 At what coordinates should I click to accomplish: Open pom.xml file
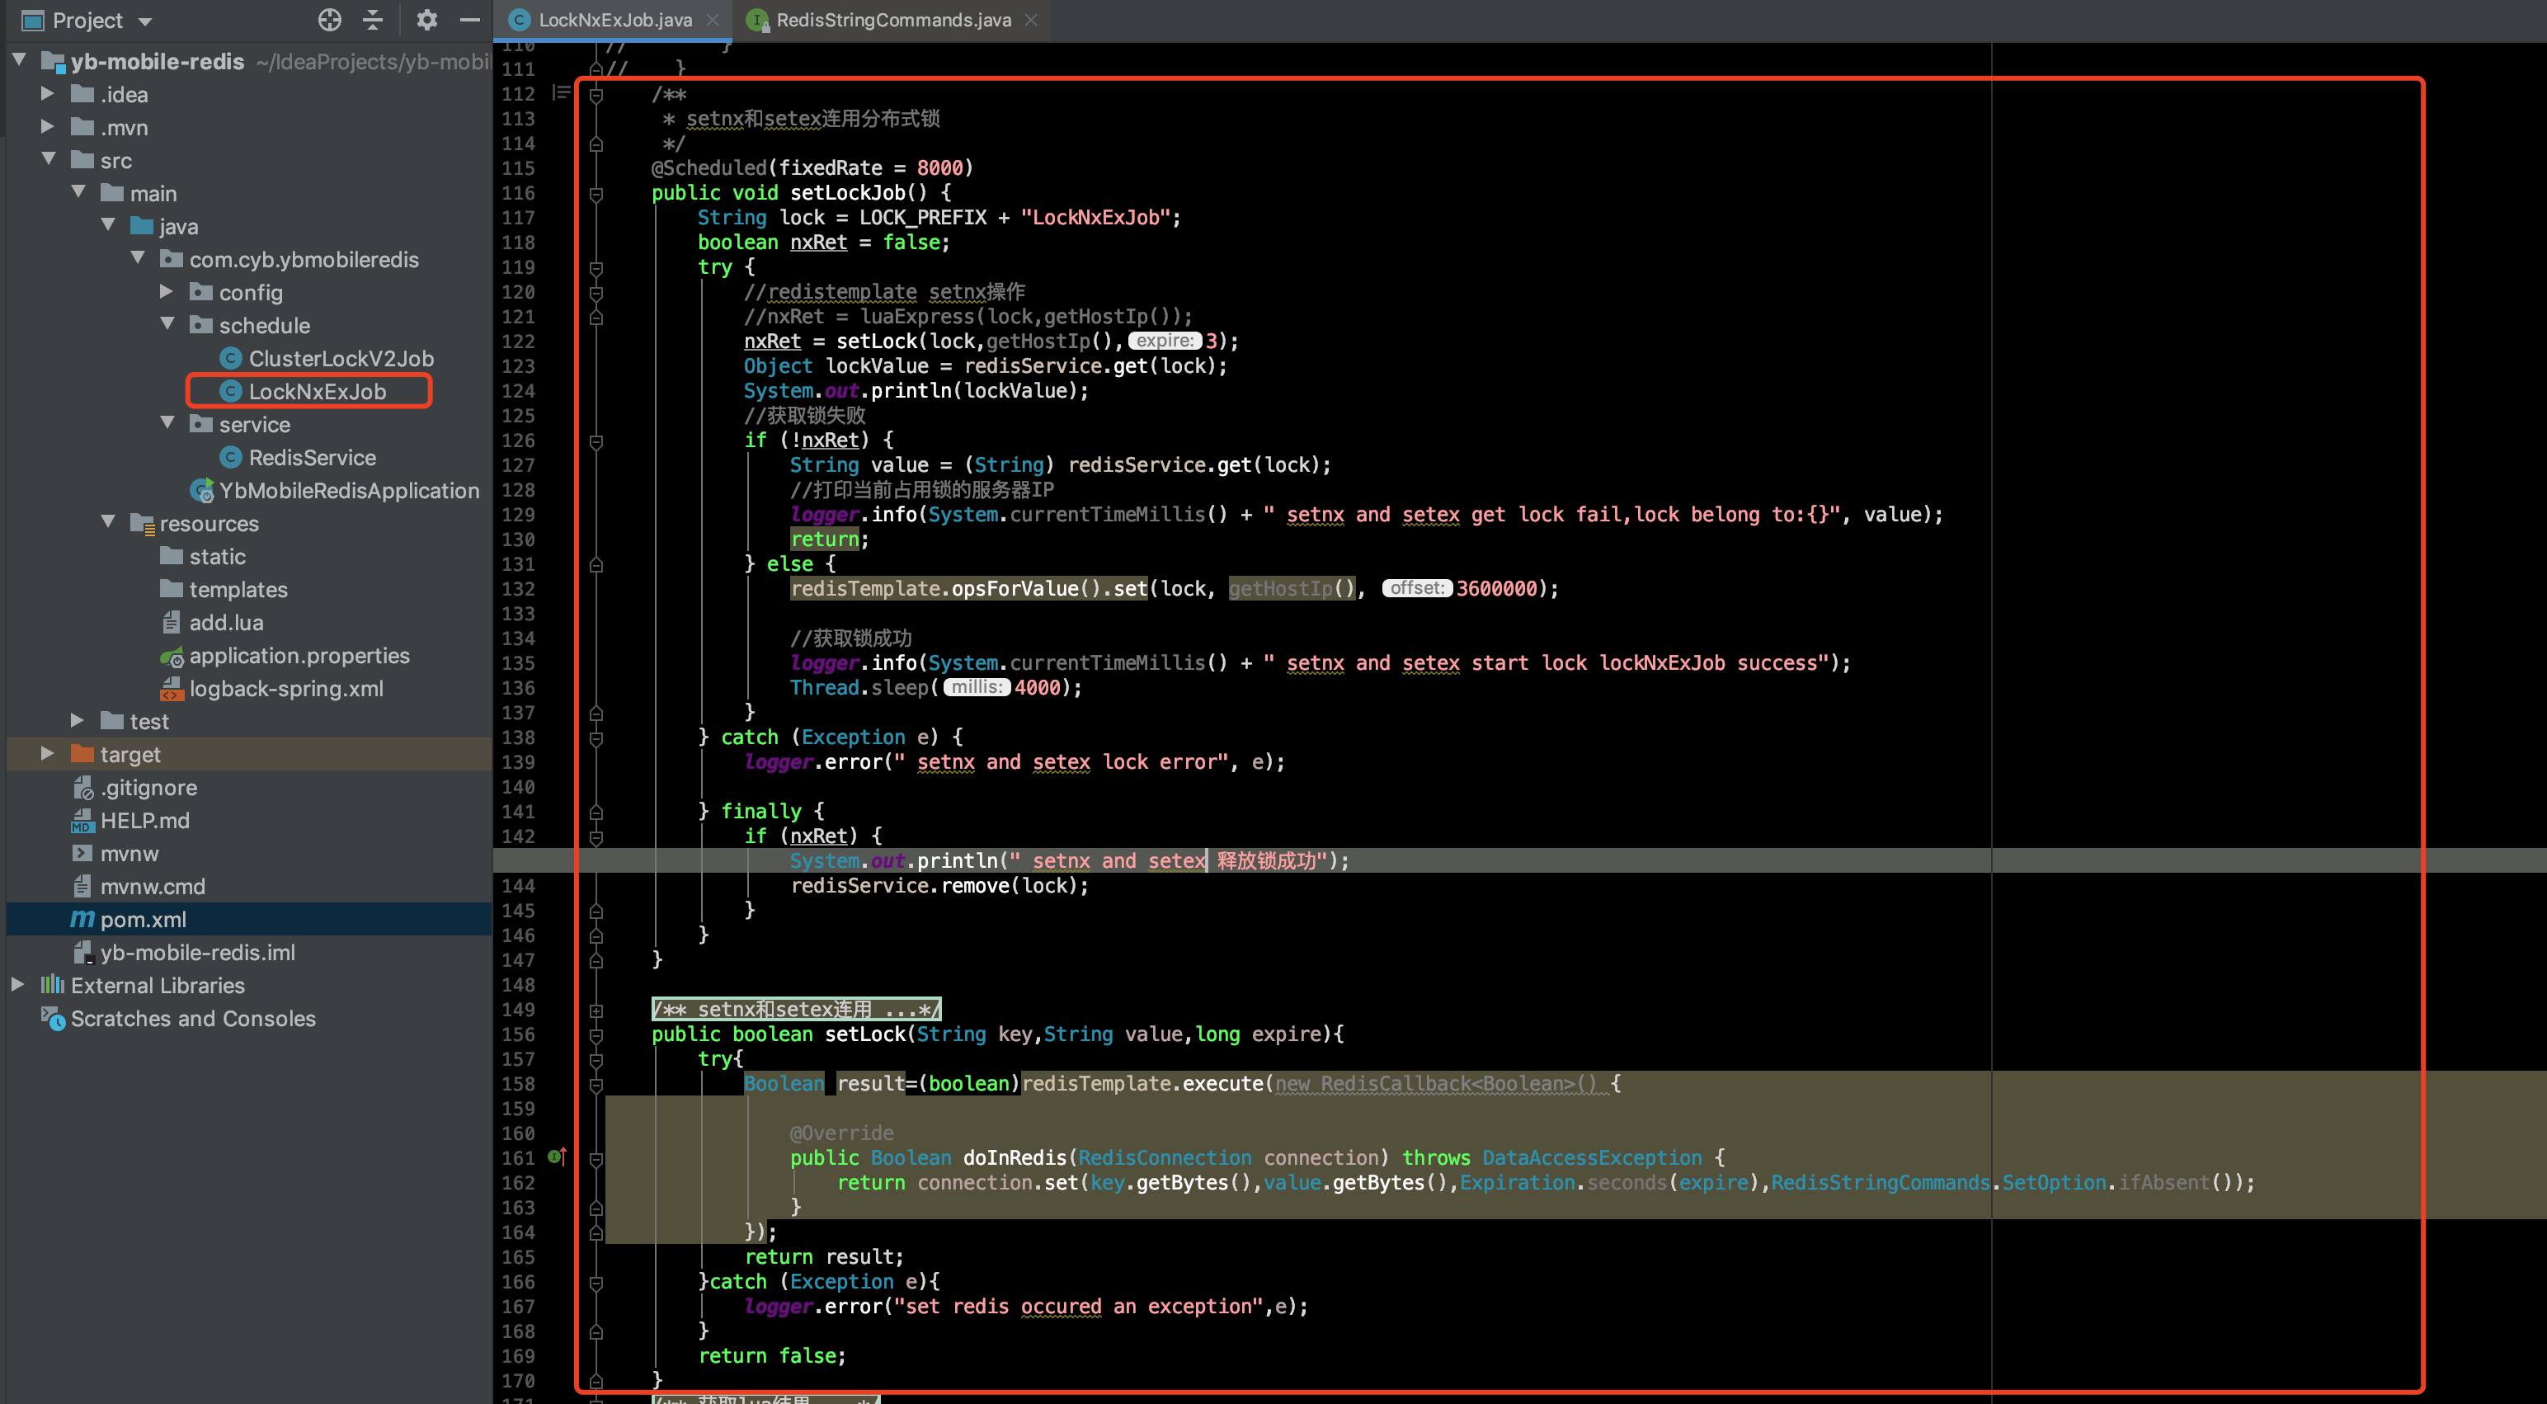143,920
